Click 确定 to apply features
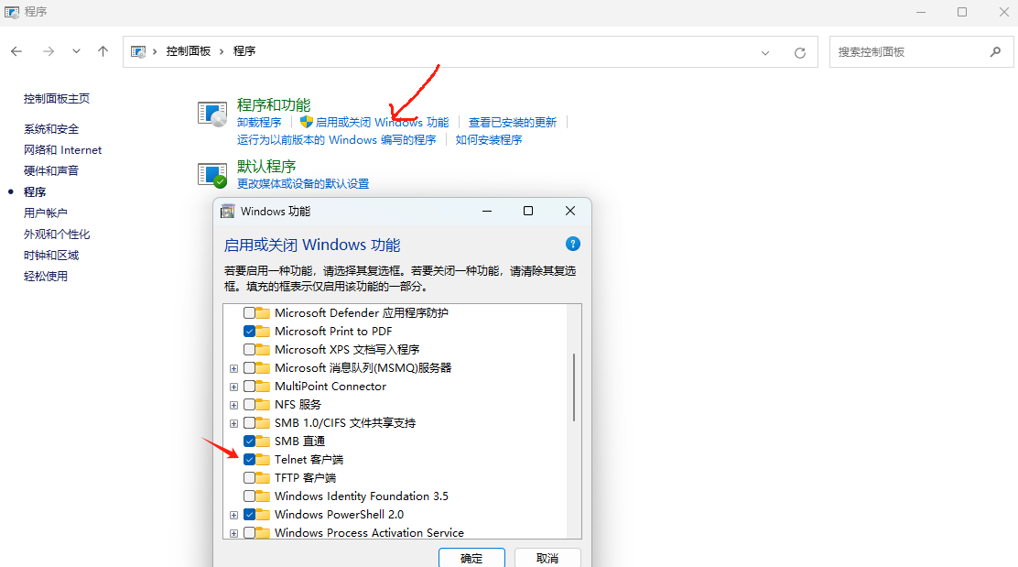The image size is (1018, 567). [x=471, y=558]
